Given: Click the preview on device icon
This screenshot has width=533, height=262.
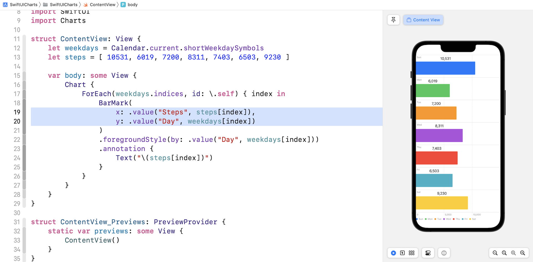Looking at the screenshot, I should 444,253.
